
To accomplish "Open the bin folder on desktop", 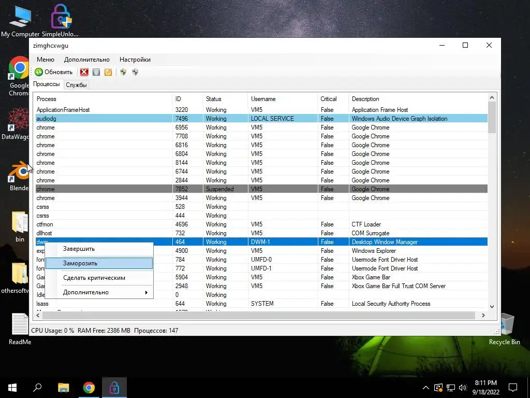I will pyautogui.click(x=20, y=227).
